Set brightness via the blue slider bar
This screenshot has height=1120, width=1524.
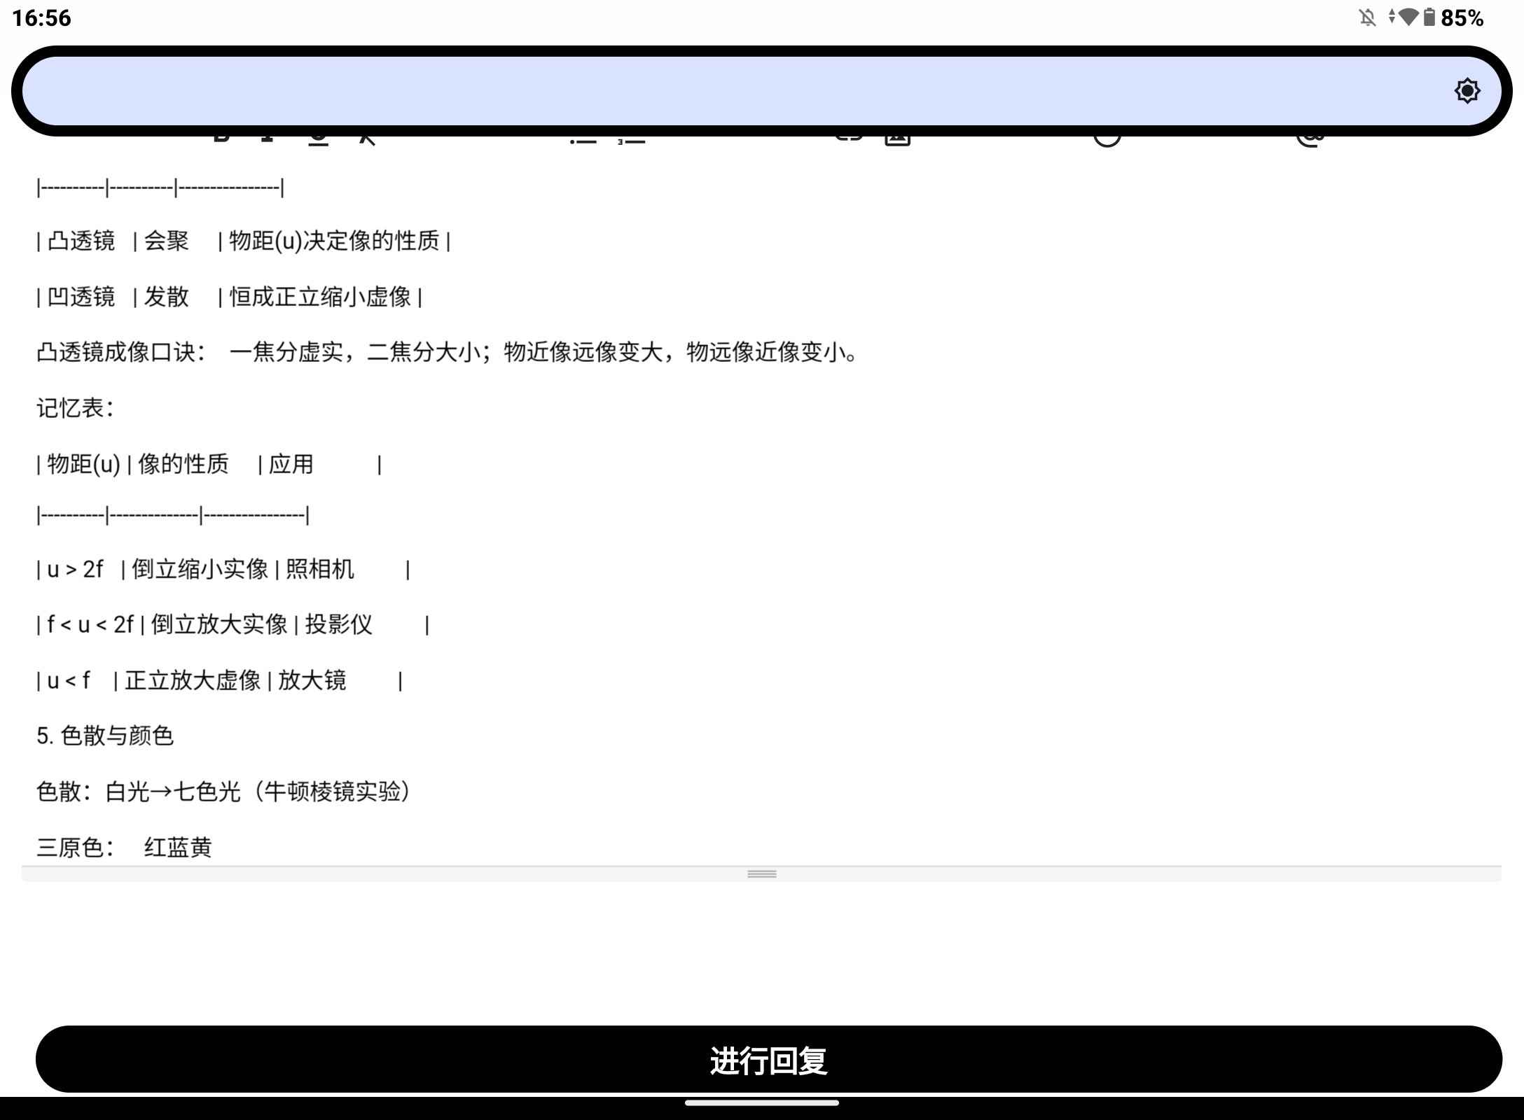point(762,91)
